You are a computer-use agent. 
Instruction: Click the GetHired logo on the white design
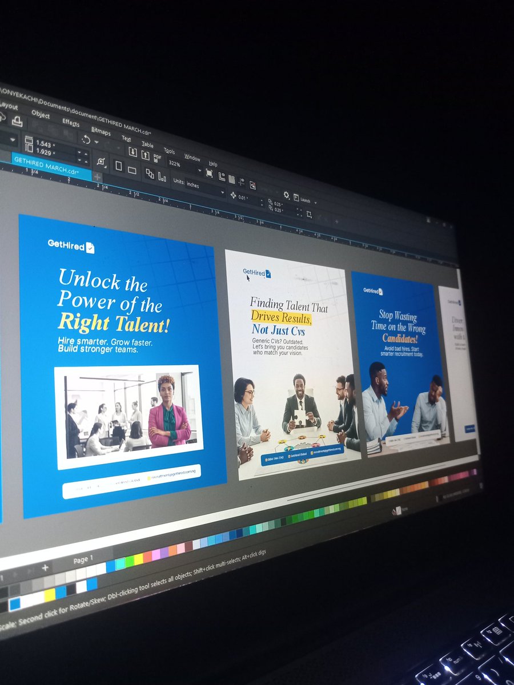pos(257,273)
